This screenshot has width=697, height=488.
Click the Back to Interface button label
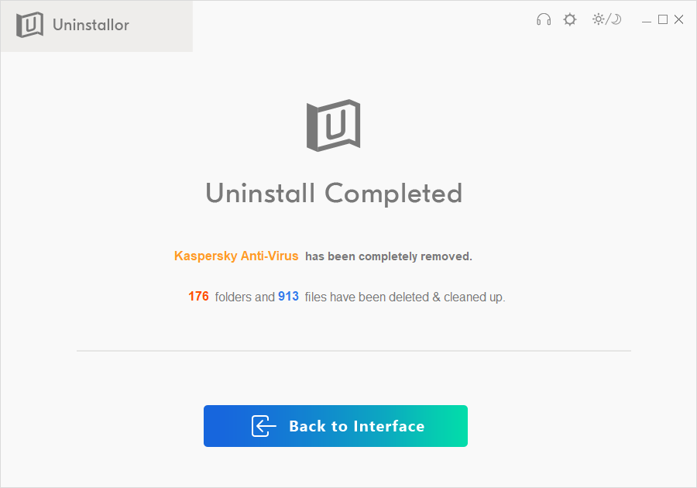(357, 426)
